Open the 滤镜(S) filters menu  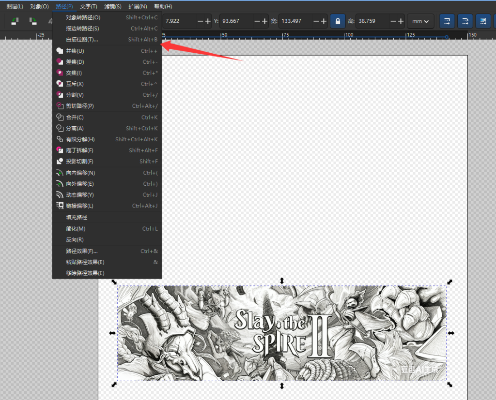pyautogui.click(x=113, y=6)
